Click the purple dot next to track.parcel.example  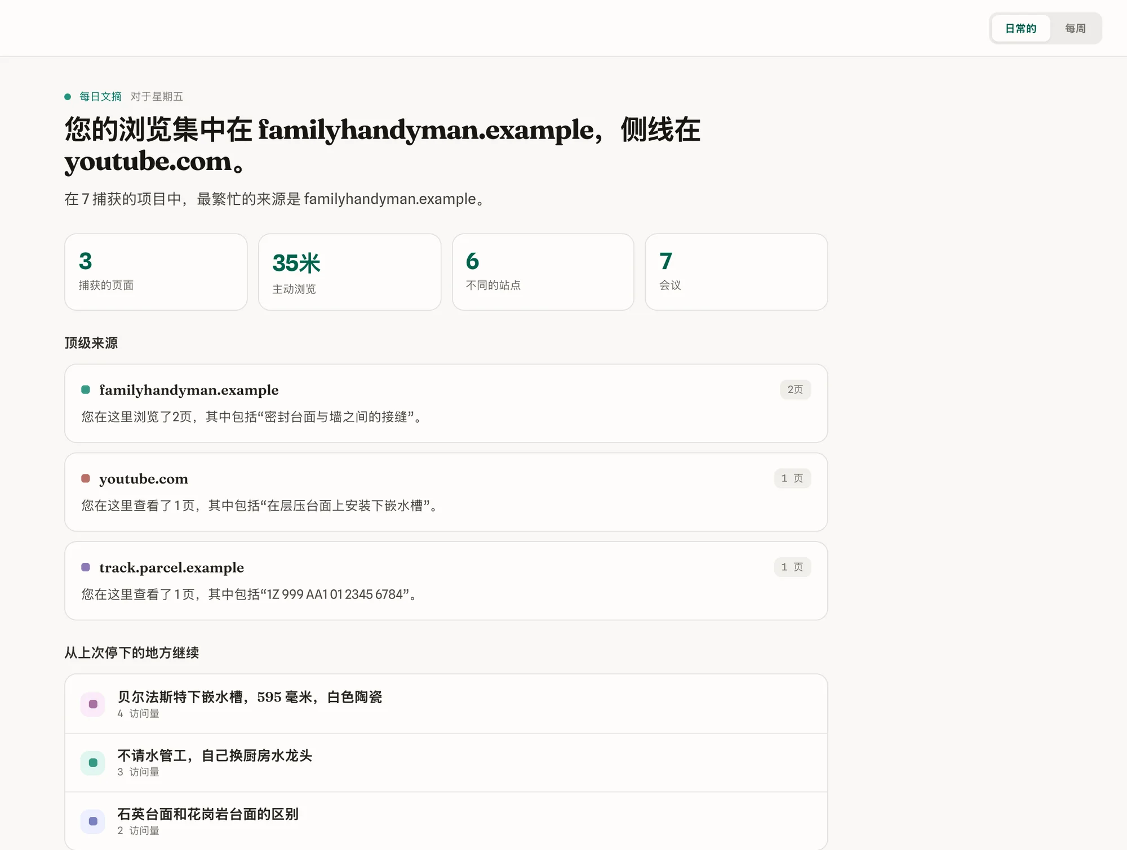(x=86, y=567)
